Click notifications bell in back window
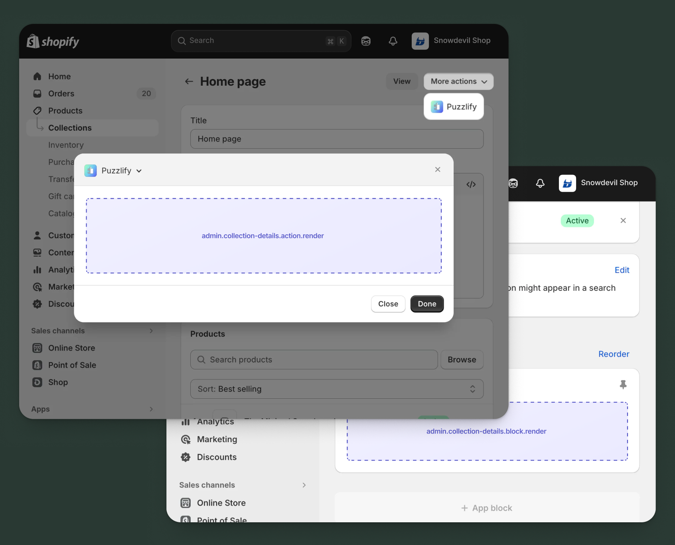This screenshot has height=545, width=675. (540, 183)
